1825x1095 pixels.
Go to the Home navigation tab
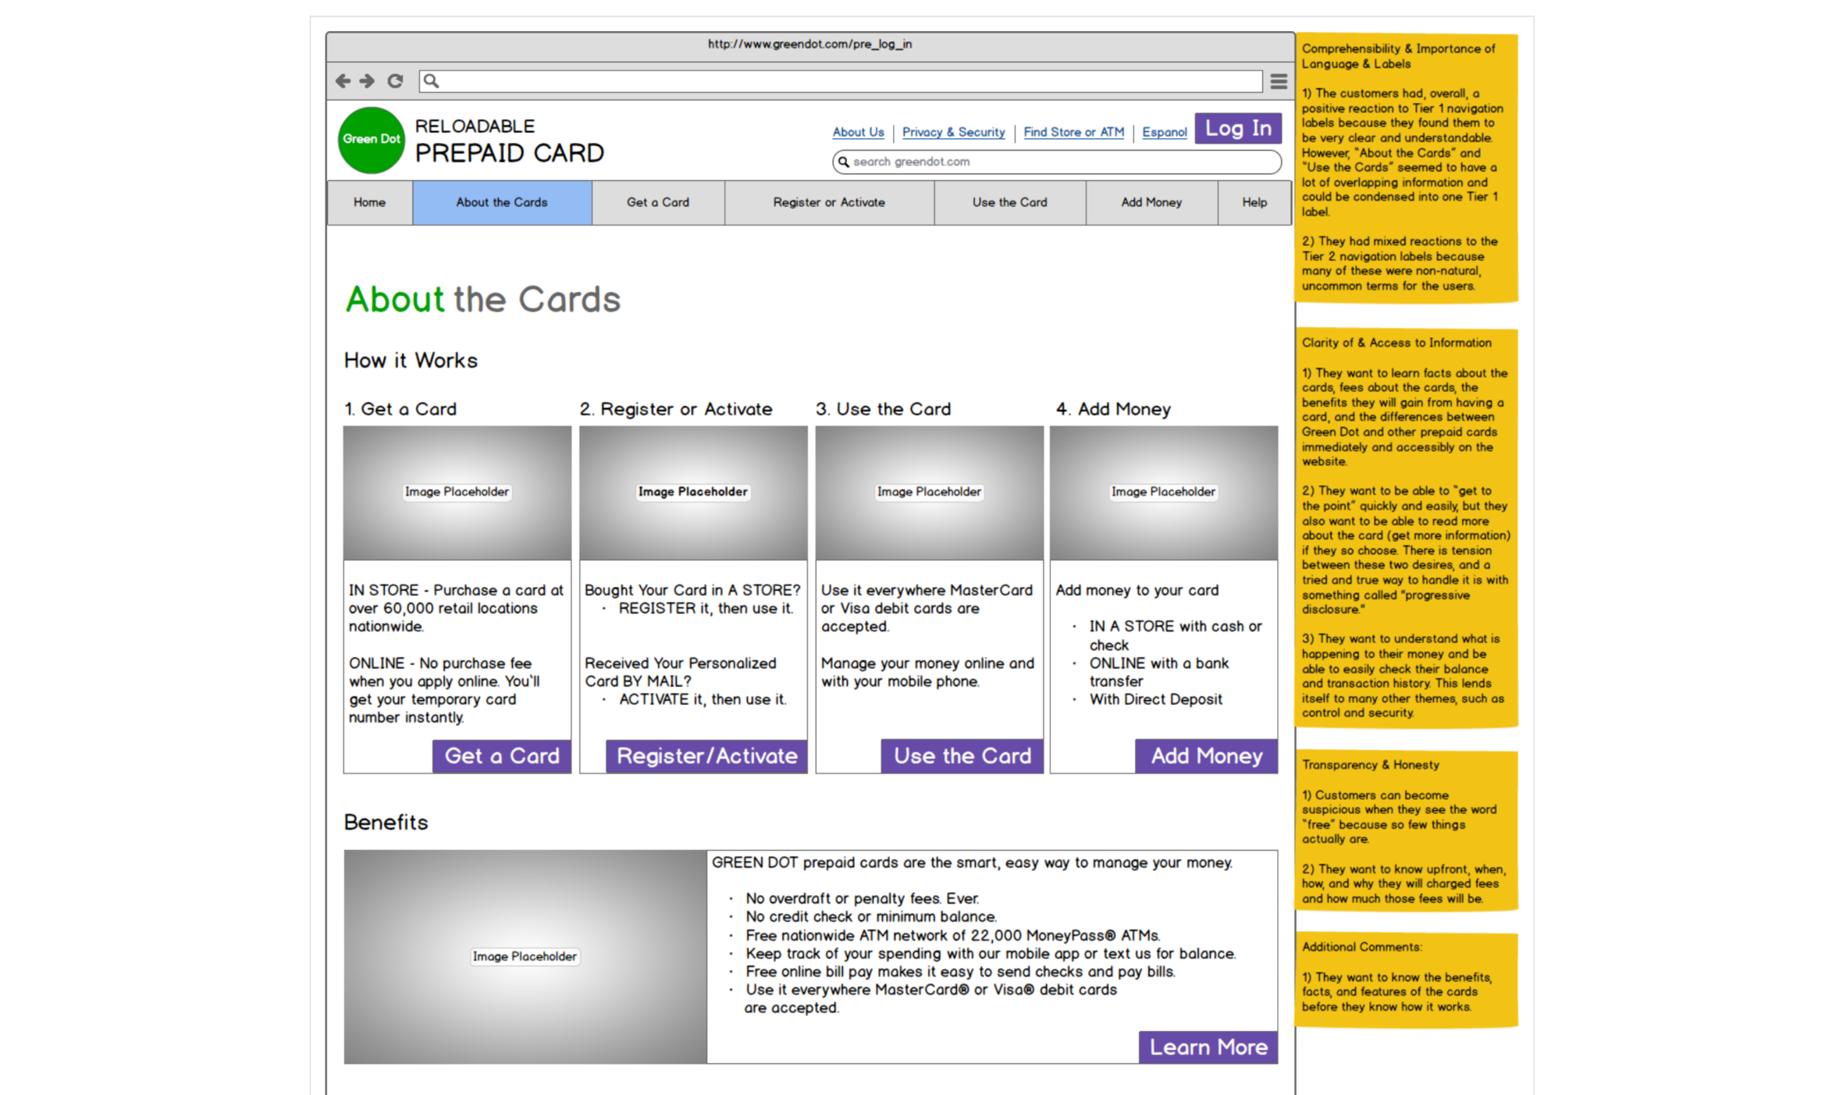point(369,202)
